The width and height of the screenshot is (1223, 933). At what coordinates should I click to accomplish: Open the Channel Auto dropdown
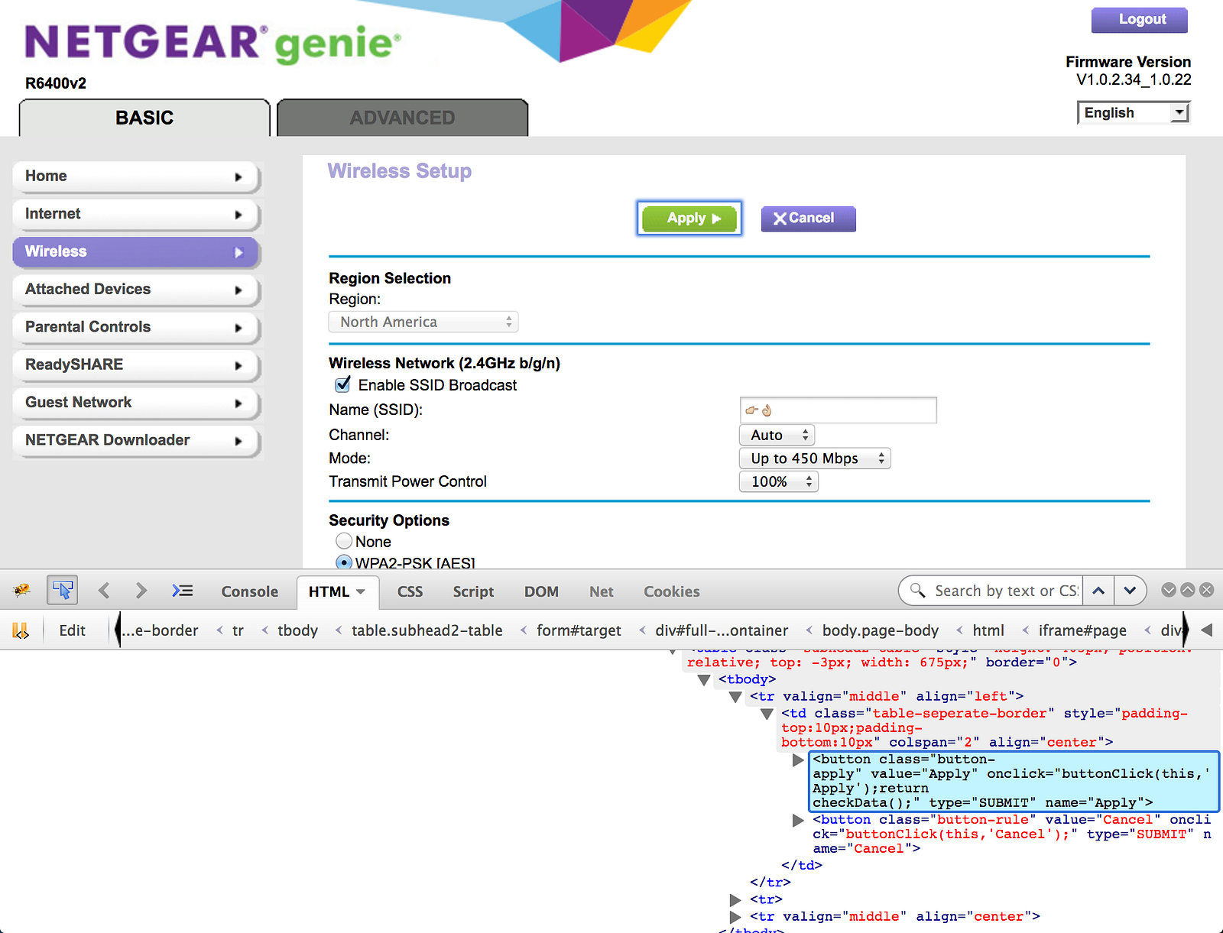pyautogui.click(x=777, y=435)
